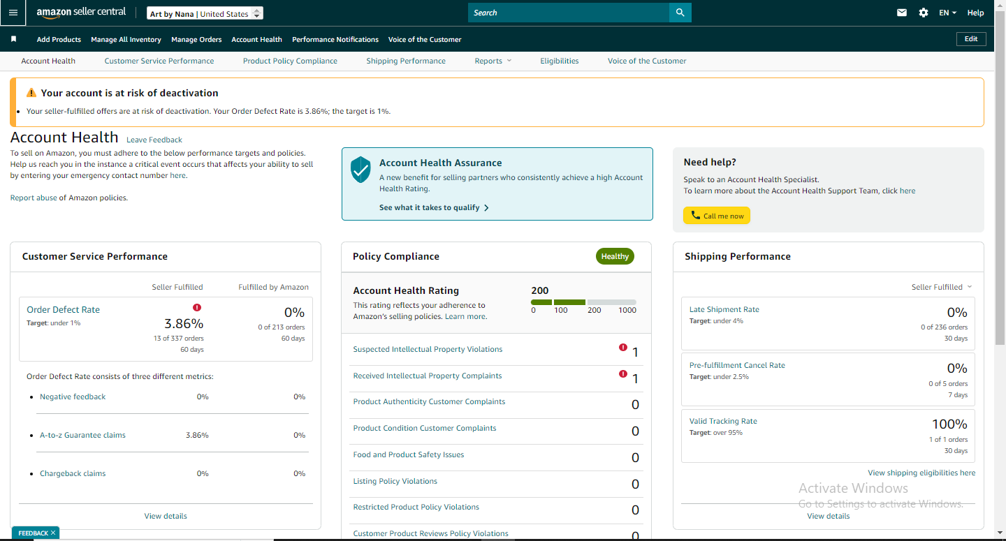Close the Feedback tab with the X
The width and height of the screenshot is (1006, 541).
[53, 533]
